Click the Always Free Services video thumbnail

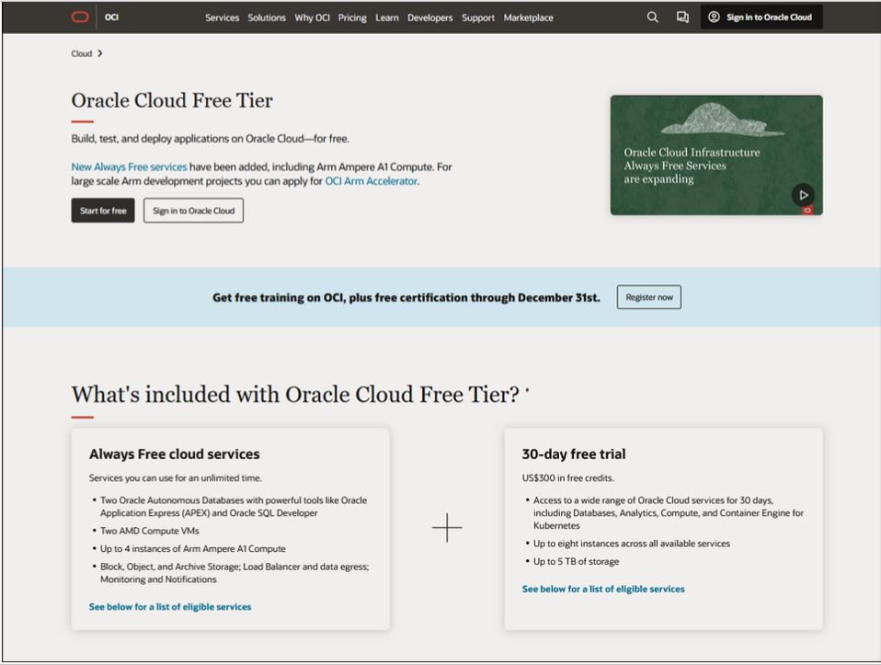(x=715, y=155)
